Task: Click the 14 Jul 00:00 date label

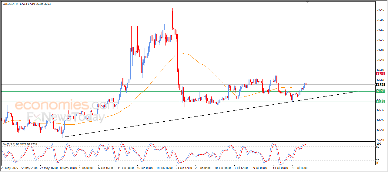Action: tap(280, 167)
